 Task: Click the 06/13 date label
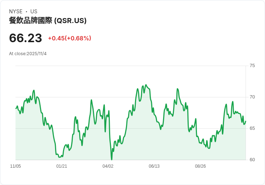154,166
